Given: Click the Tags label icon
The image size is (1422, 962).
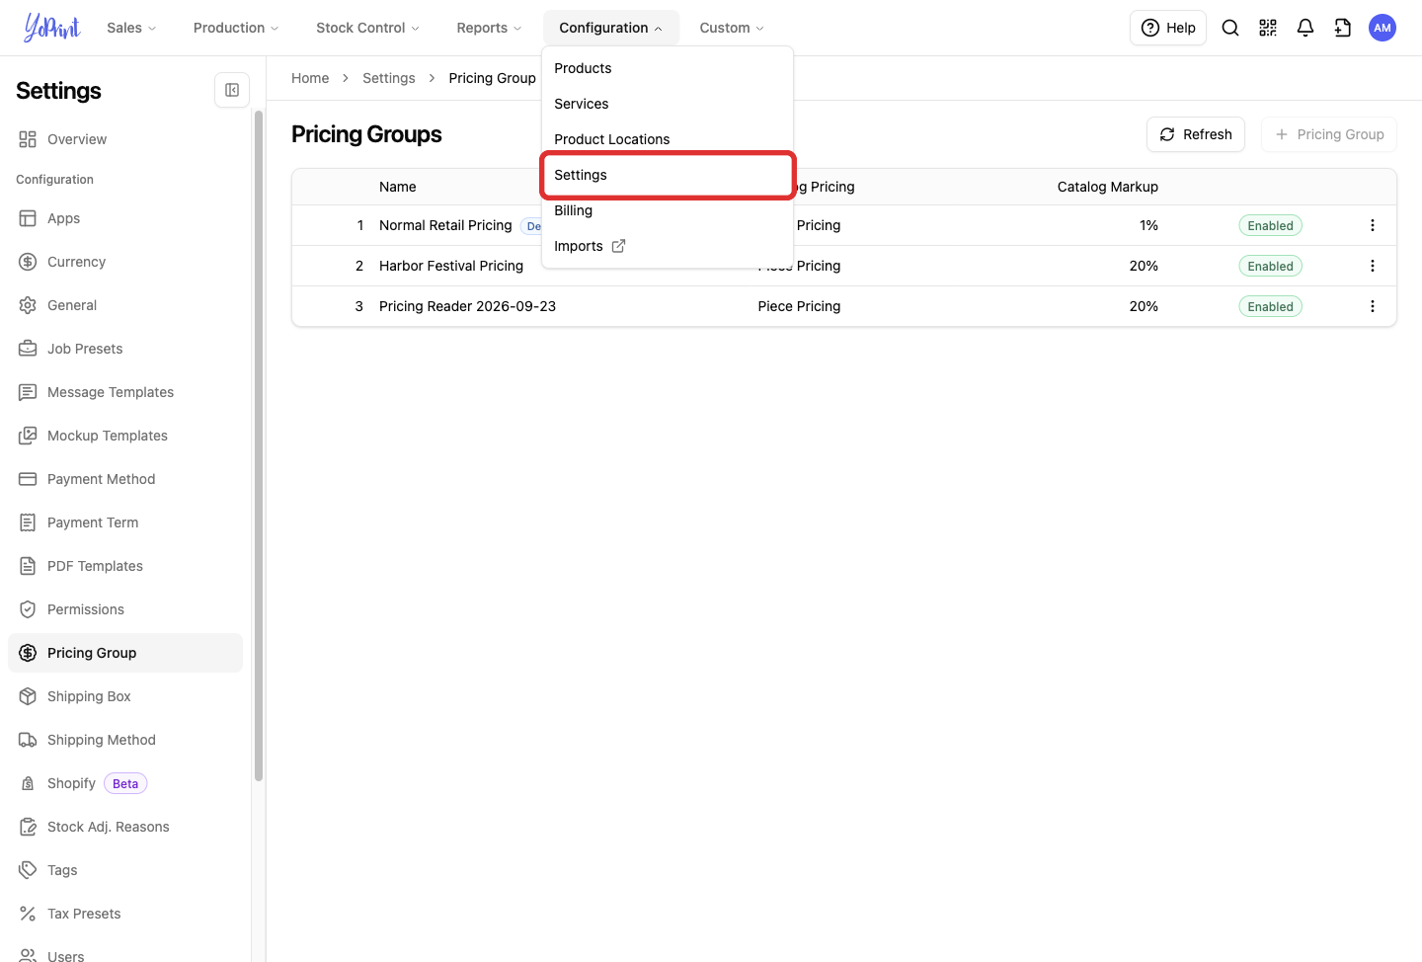Looking at the screenshot, I should (28, 870).
